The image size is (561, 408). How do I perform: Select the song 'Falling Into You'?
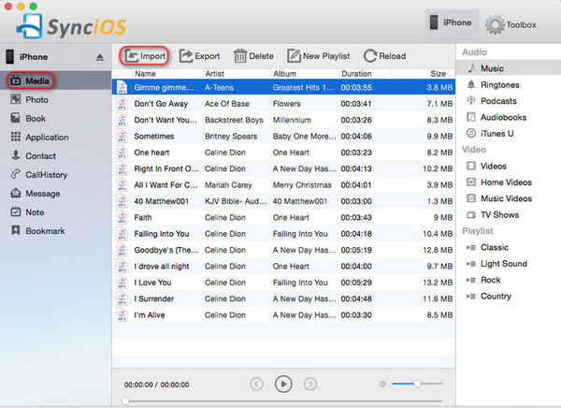tap(283, 234)
